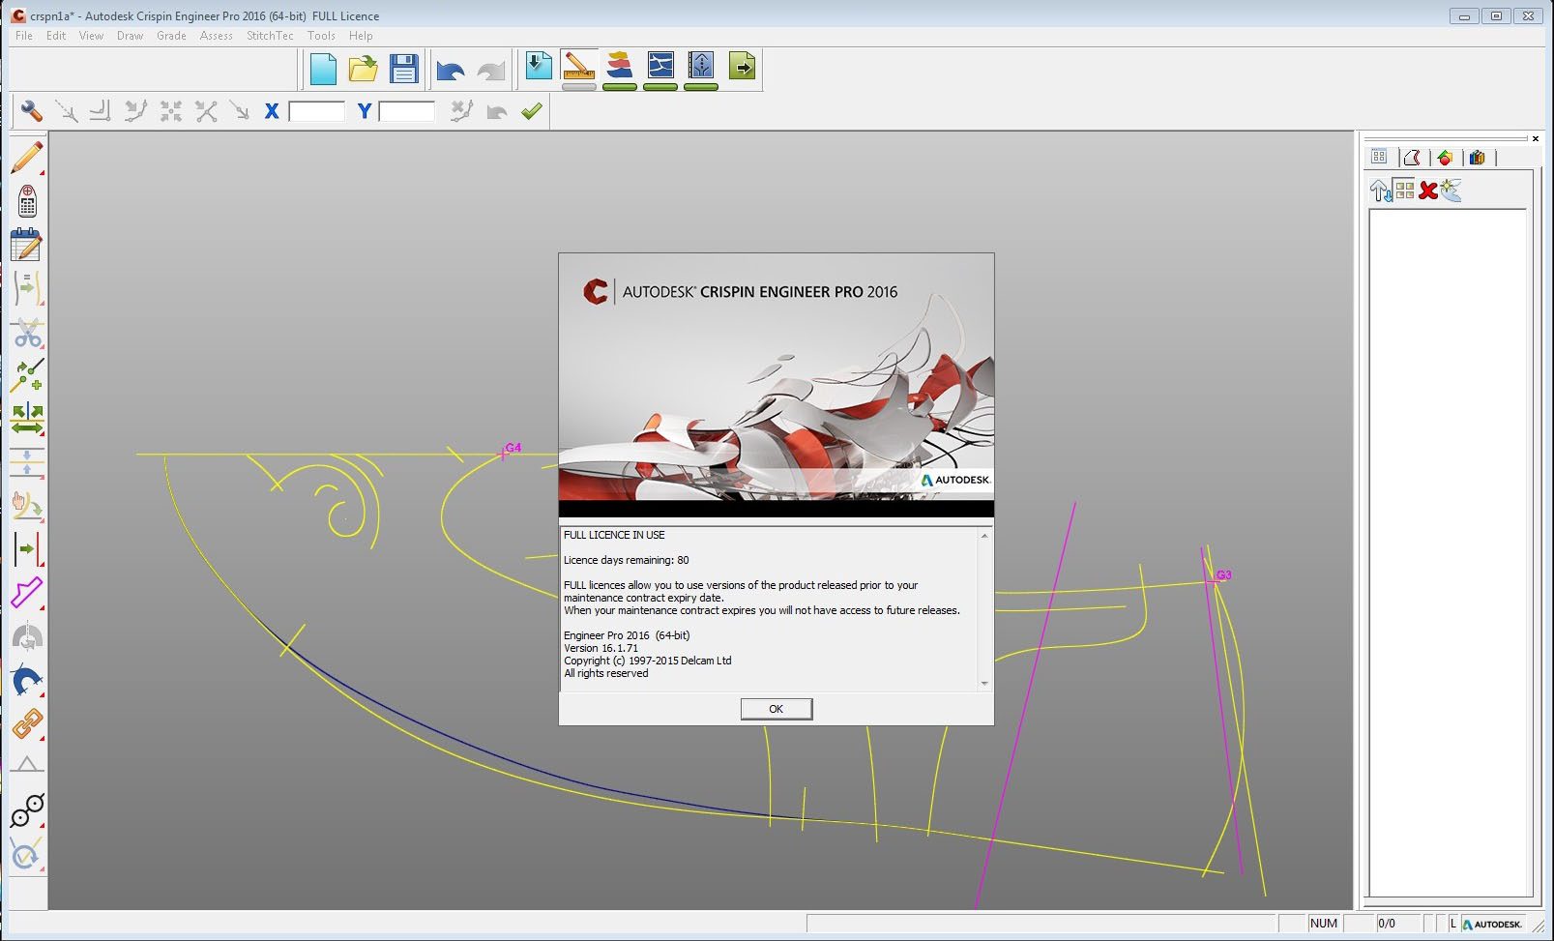Viewport: 1554px width, 941px height.
Task: Click the wrench settings icon
Action: pyautogui.click(x=31, y=111)
